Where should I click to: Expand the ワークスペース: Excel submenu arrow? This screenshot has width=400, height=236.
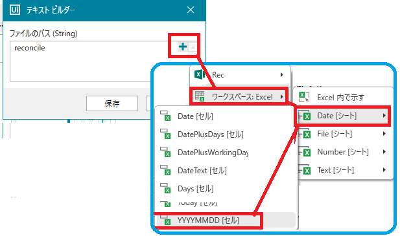(x=281, y=96)
